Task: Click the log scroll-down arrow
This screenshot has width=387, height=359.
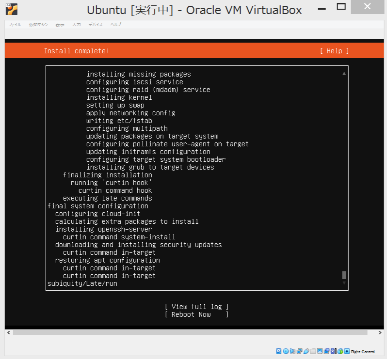Action: coord(344,283)
